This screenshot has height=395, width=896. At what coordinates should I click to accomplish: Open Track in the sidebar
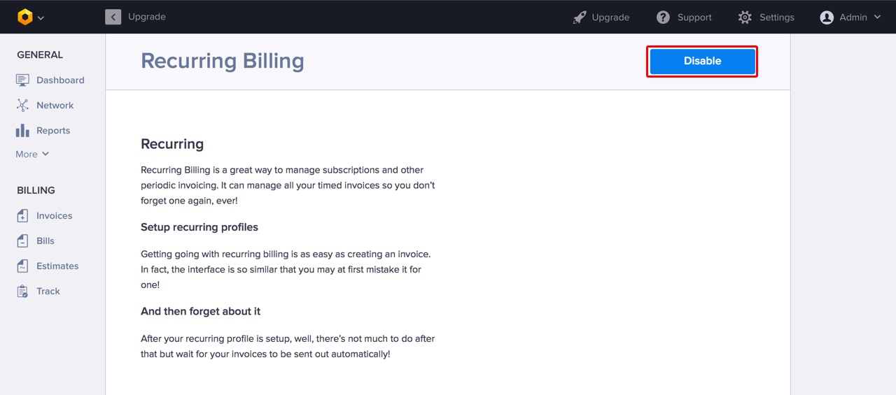tap(48, 292)
